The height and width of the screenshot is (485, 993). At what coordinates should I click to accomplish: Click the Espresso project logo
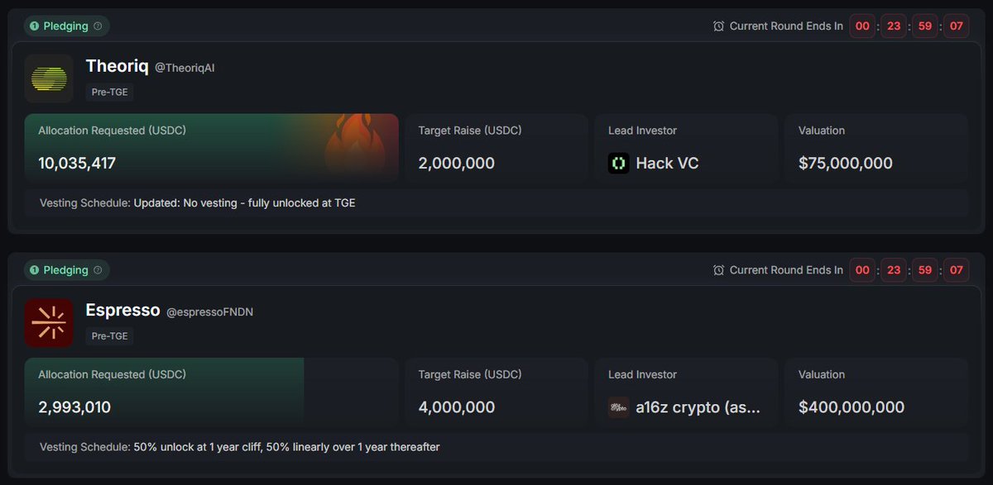(x=49, y=323)
